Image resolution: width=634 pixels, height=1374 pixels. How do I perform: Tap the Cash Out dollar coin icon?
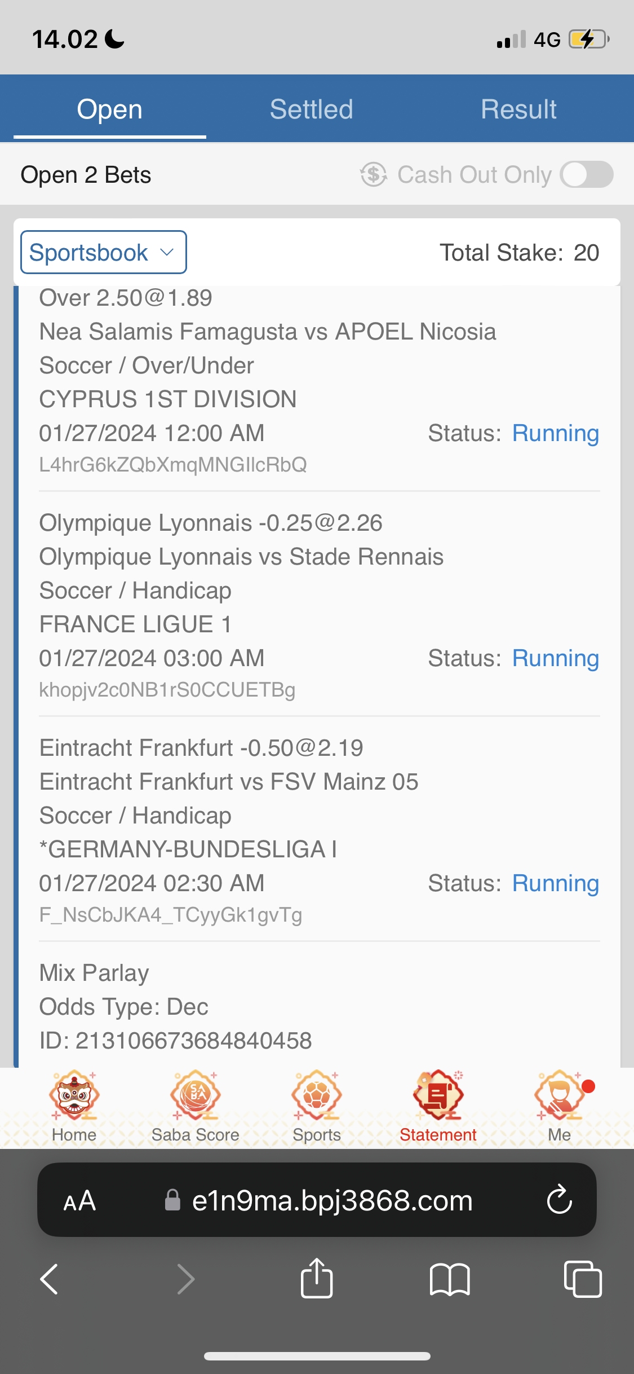tap(374, 174)
